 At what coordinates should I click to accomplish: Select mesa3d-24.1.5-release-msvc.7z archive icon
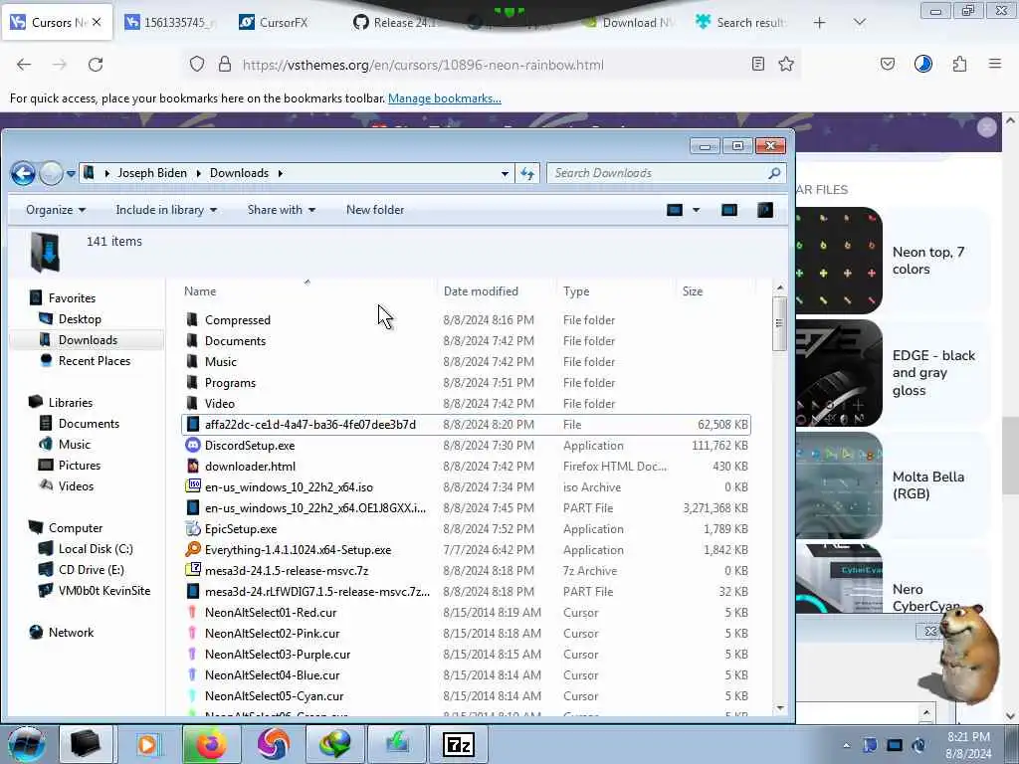(x=192, y=570)
